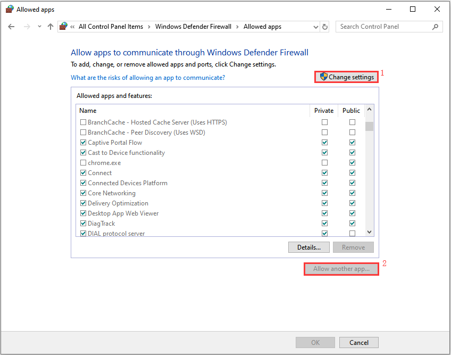
Task: Select the DiagTrack row text
Action: point(101,224)
